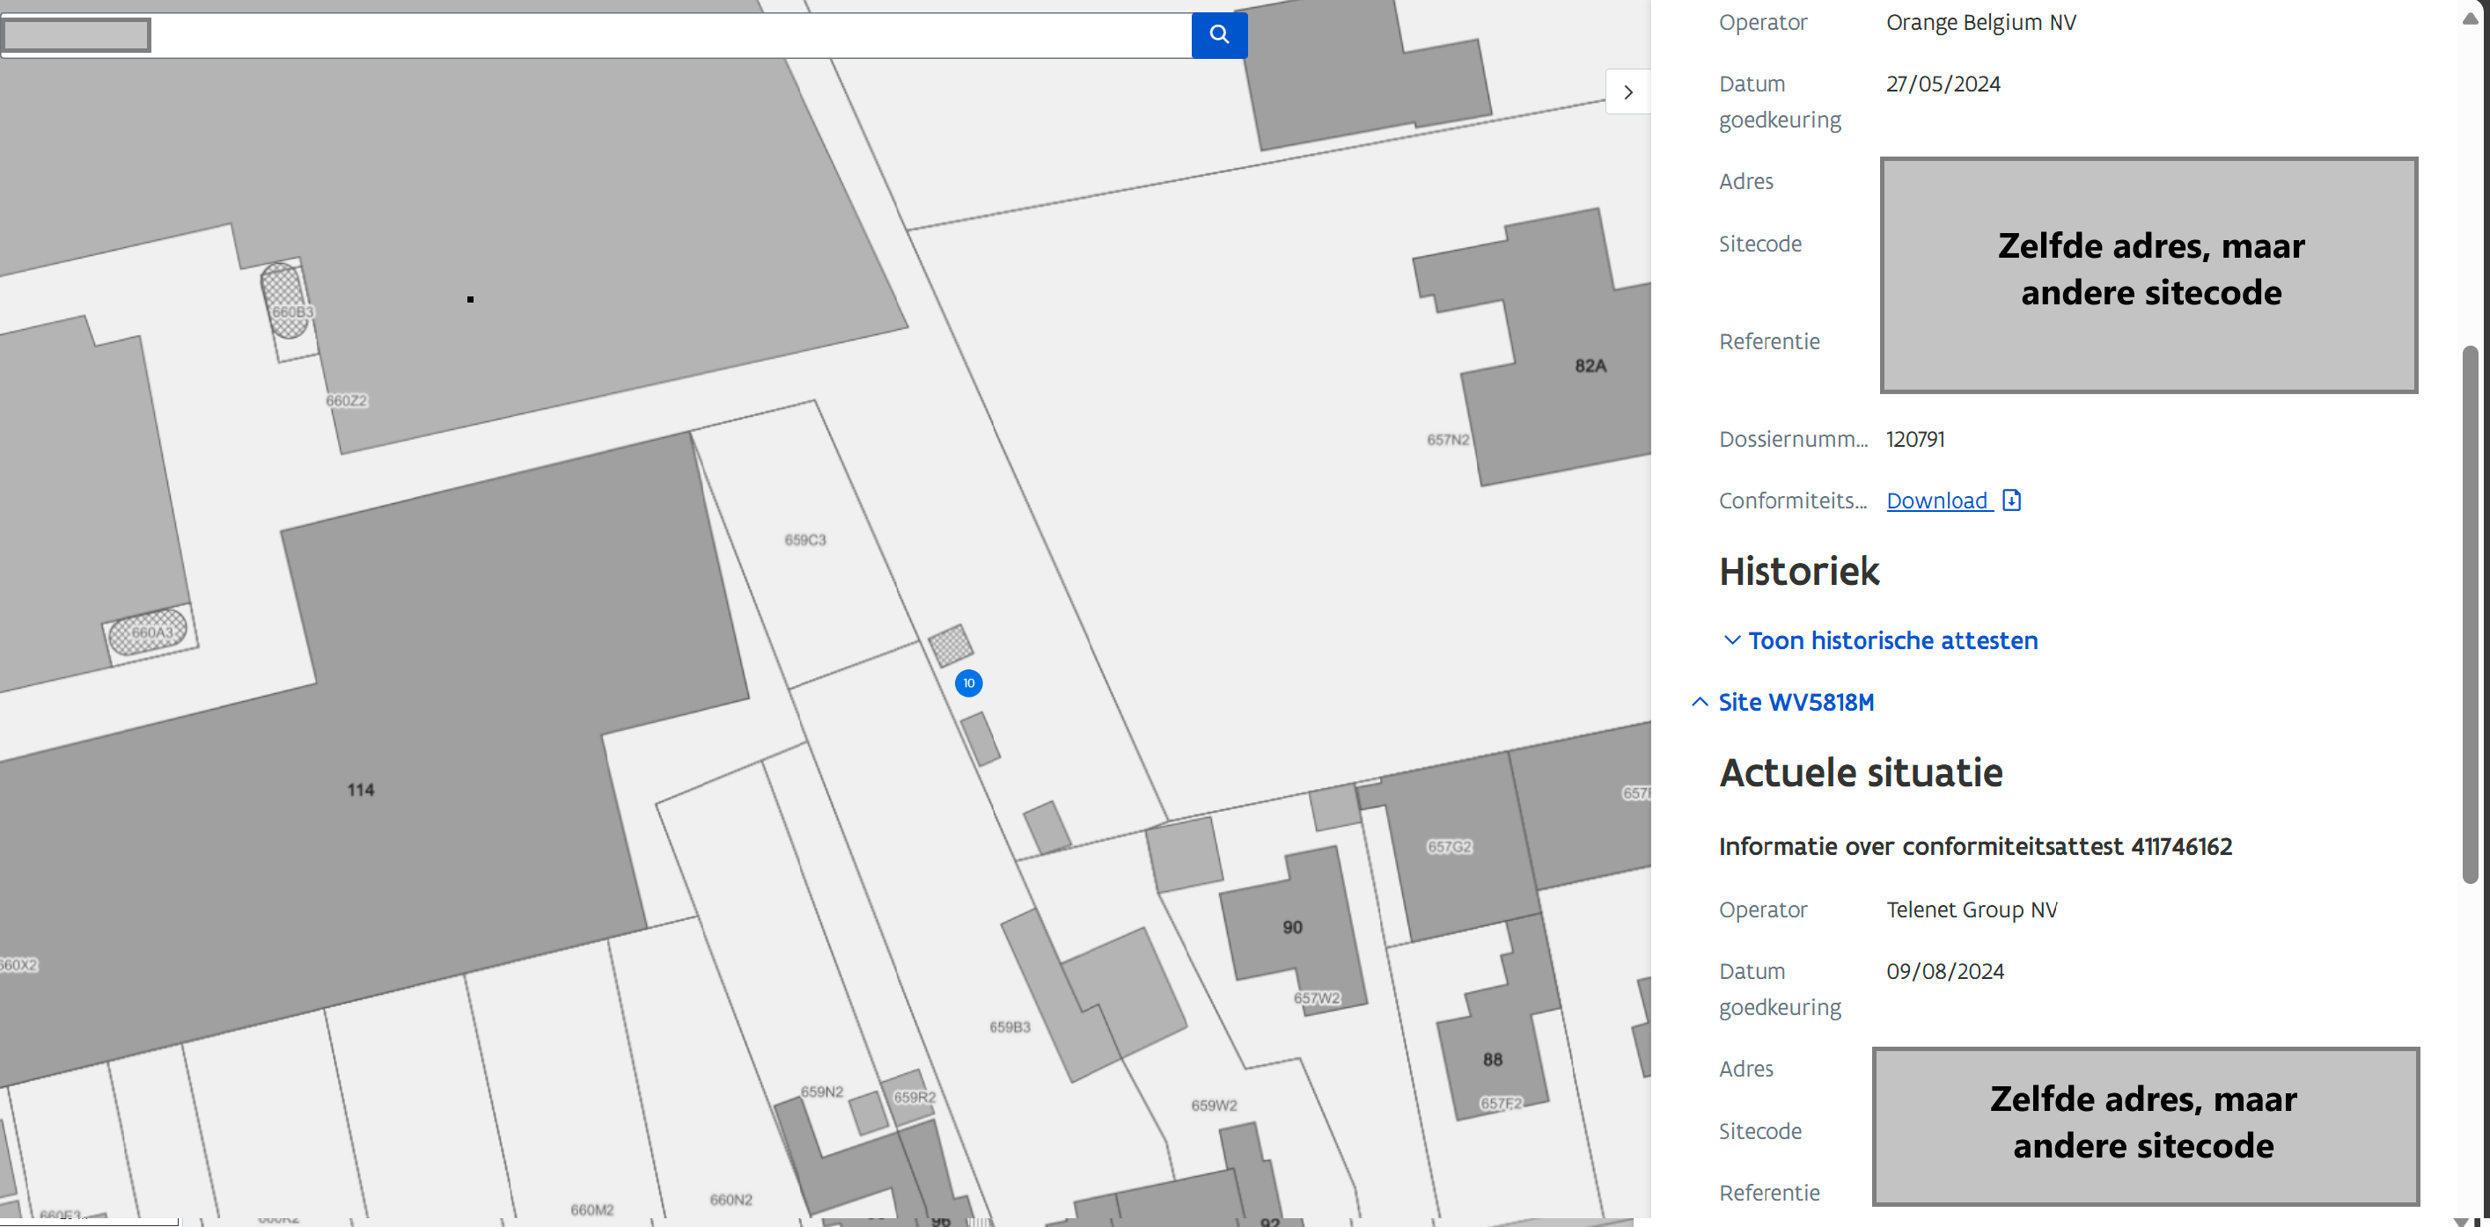Collapse side panel with arrow chevron
This screenshot has height=1227, width=2490.
(1627, 92)
